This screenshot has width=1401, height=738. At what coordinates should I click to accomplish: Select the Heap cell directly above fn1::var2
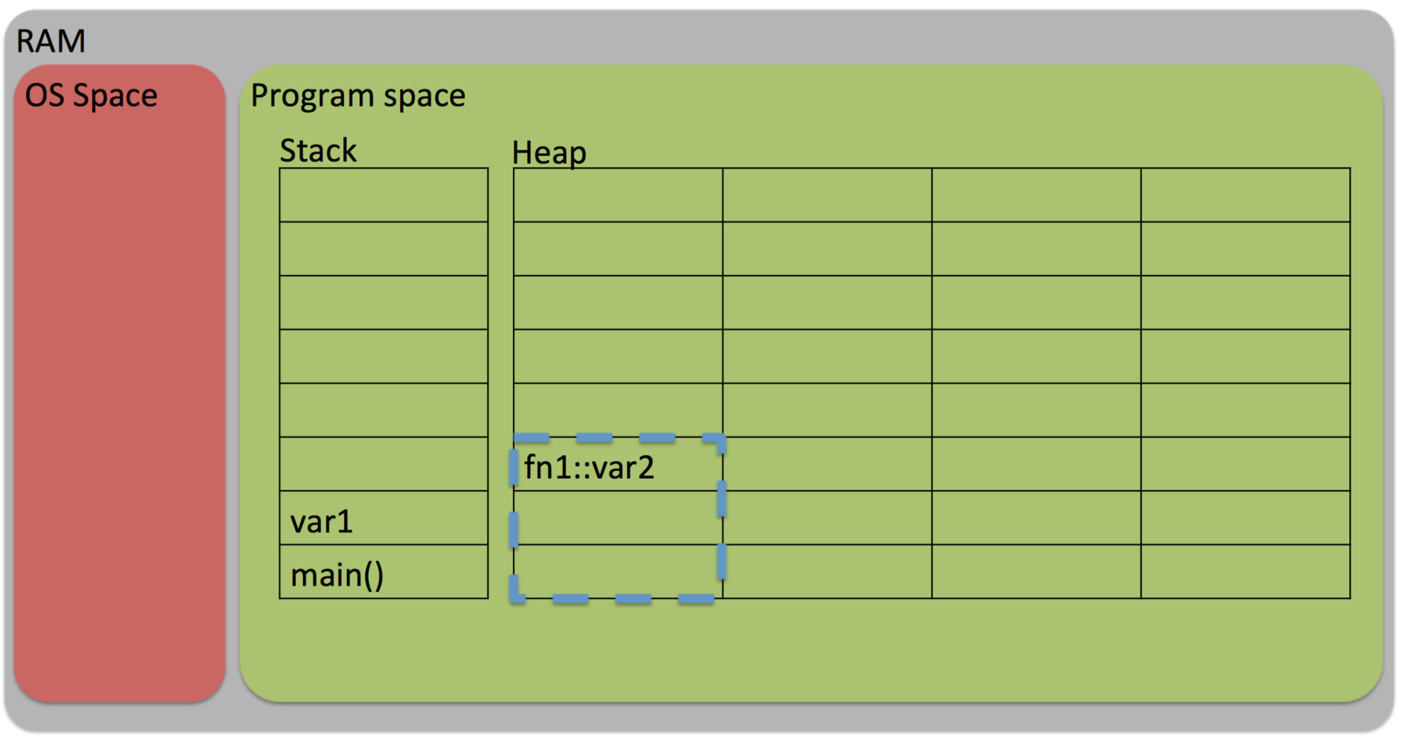pos(617,410)
